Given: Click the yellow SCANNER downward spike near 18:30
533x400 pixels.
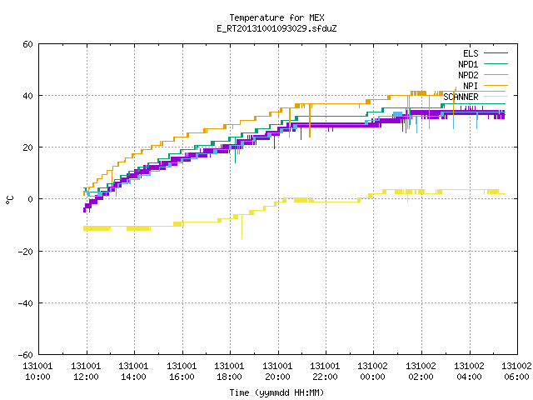Looking at the screenshot, I should pyautogui.click(x=242, y=227).
